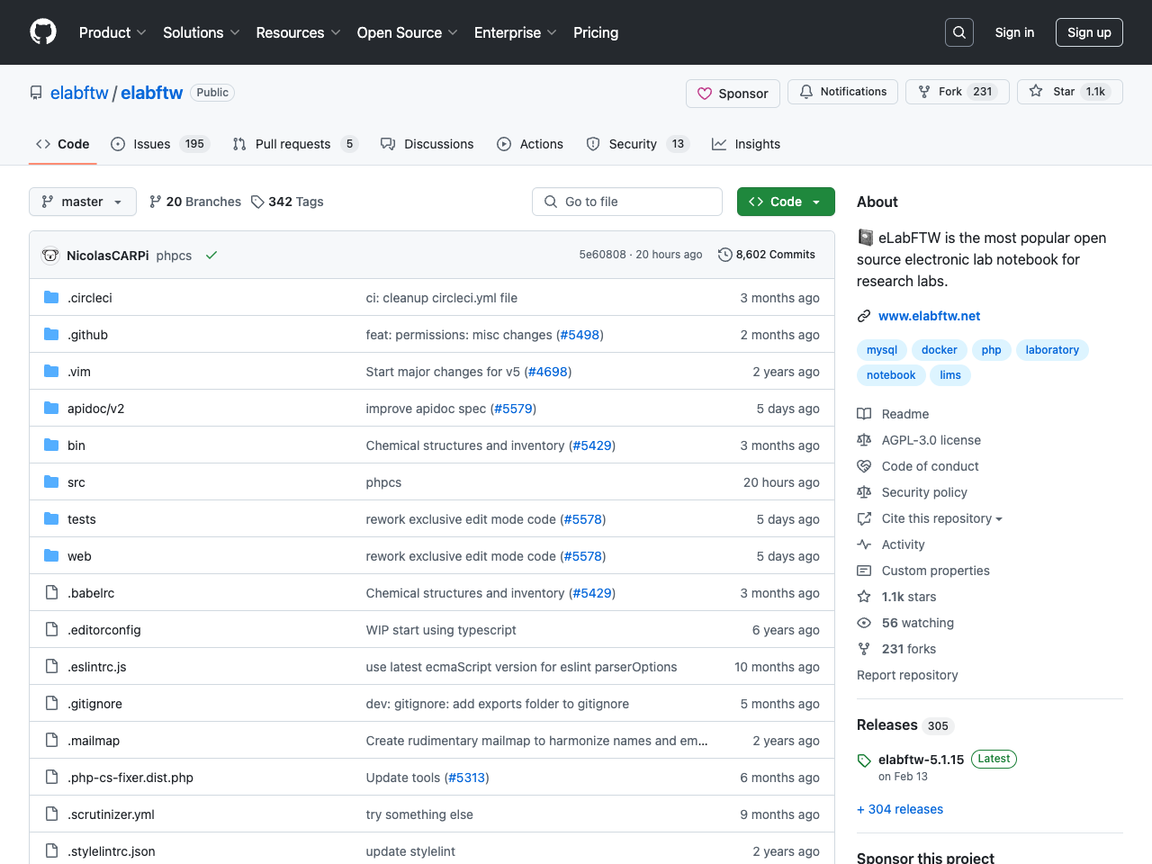Click the commits history clock icon
1152x864 pixels.
coord(724,255)
